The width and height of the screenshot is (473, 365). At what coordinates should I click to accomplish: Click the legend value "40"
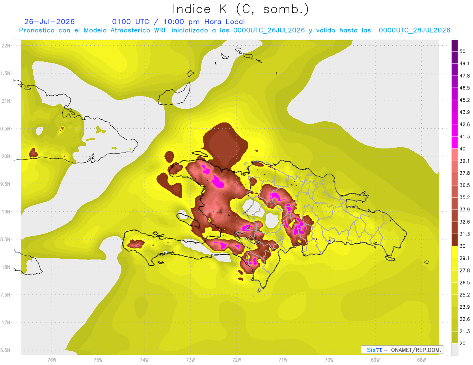click(x=463, y=149)
